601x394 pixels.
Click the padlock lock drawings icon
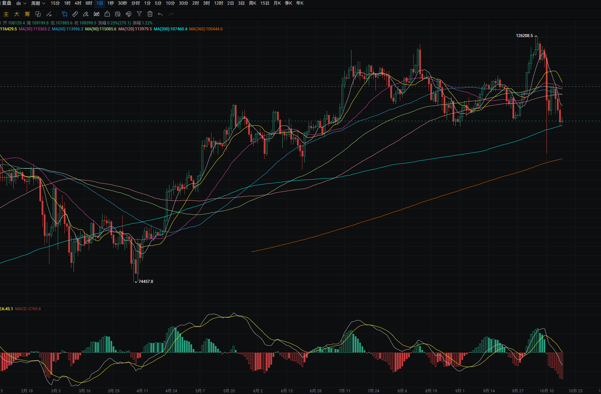pyautogui.click(x=107, y=14)
